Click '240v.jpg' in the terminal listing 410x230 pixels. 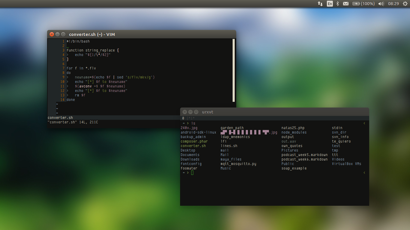(x=189, y=128)
